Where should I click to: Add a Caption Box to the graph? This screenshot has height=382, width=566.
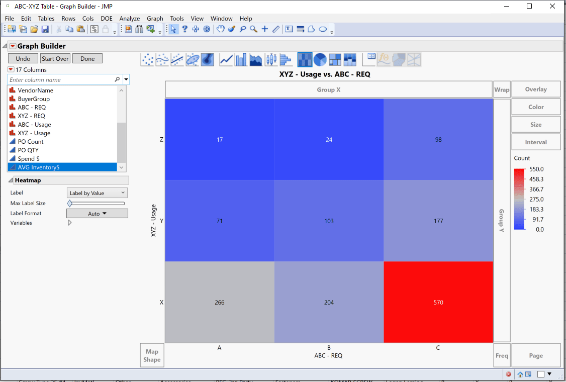(369, 59)
